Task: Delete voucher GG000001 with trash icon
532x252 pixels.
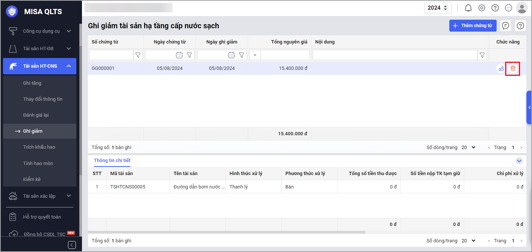Action: 513,68
